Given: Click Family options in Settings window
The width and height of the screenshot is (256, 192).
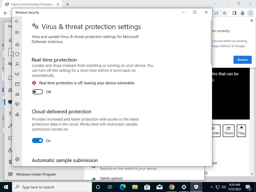Looking at the screenshot, I should pos(111,178).
